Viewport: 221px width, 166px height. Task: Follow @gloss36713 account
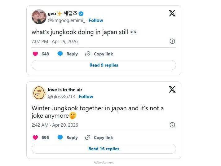pos(86,97)
